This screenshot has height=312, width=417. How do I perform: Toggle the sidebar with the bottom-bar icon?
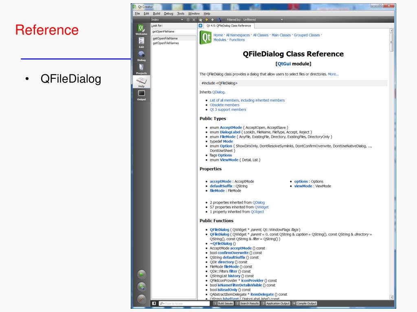[x=154, y=303]
